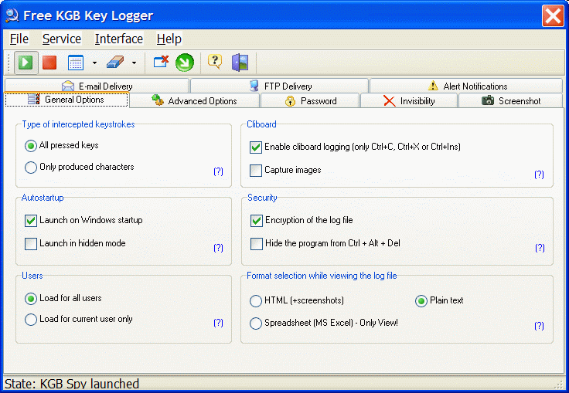Screen dimensions: 569x393
Task: Open the Help menu
Action: click(169, 39)
